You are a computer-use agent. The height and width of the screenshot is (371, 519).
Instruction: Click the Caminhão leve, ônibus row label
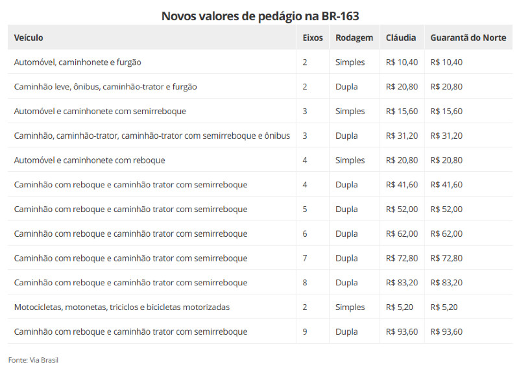coord(105,87)
